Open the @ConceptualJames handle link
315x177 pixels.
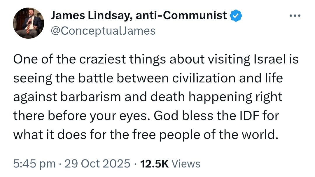[103, 31]
